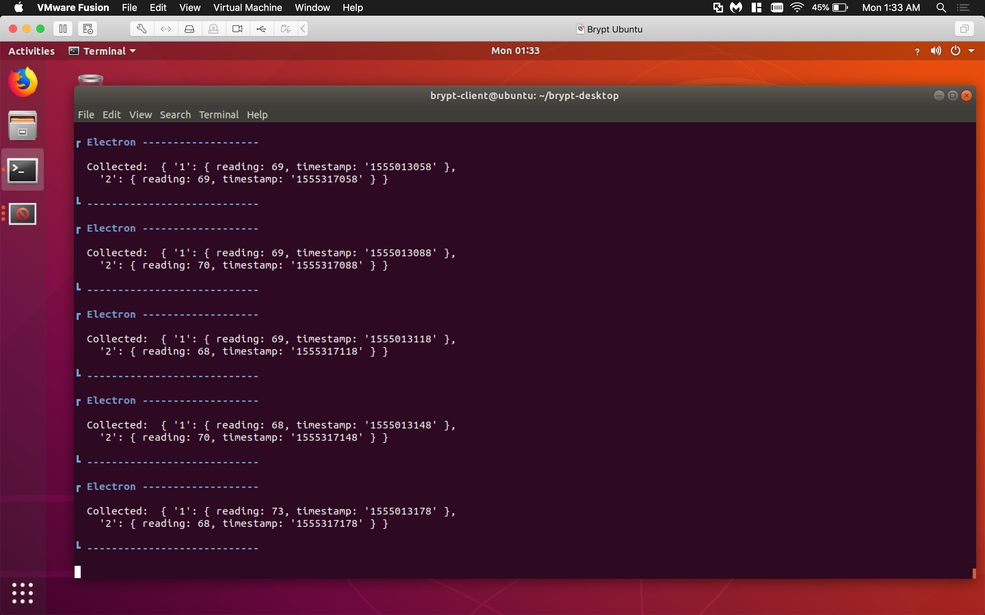The width and height of the screenshot is (985, 615).
Task: Click the USB devices toolbar icon
Action: pos(261,29)
